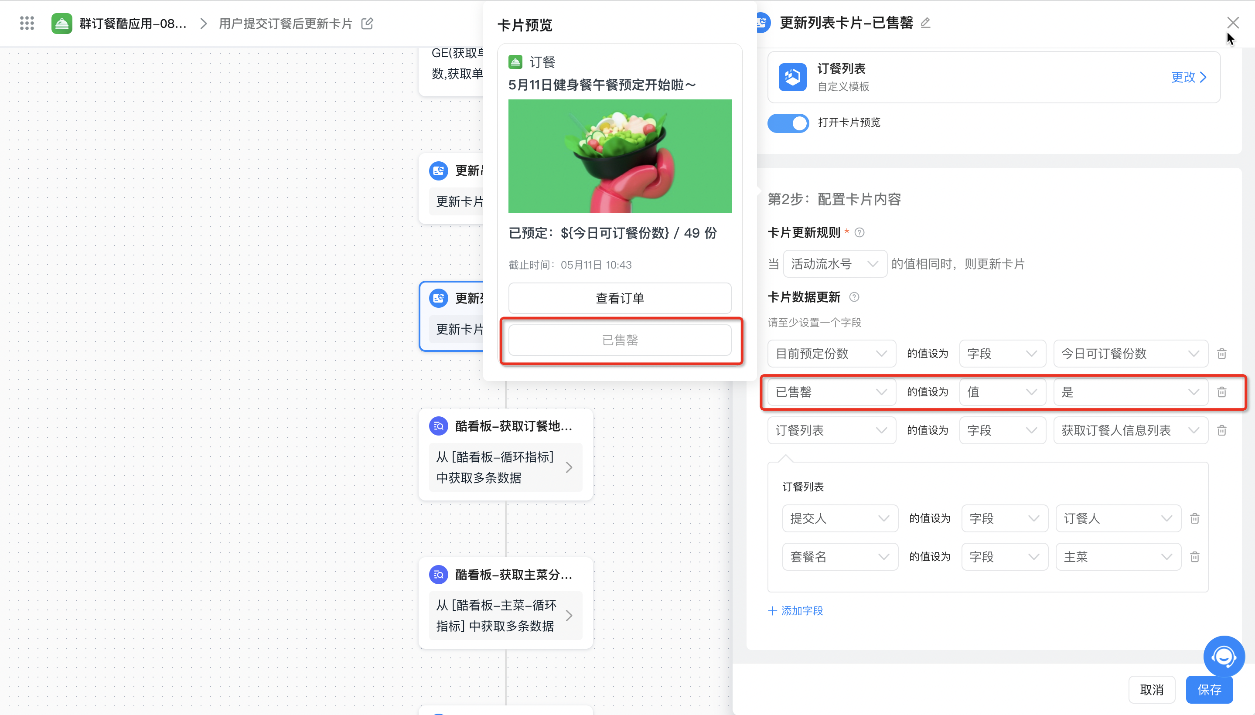Image resolution: width=1255 pixels, height=715 pixels.
Task: Click help icon beside 卡片更新规则
Action: click(859, 232)
